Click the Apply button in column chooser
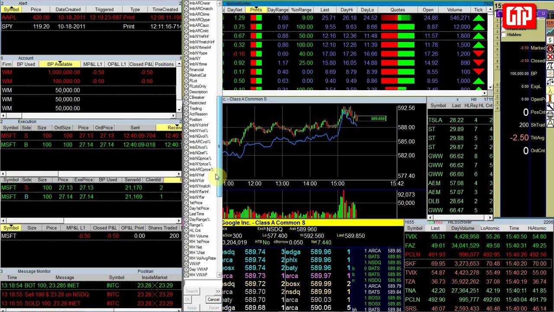Image resolution: width=554 pixels, height=312 pixels. click(x=192, y=308)
